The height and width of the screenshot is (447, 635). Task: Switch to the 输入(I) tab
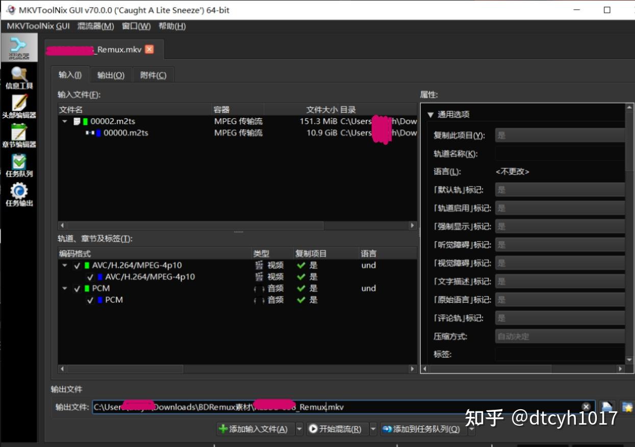(x=70, y=75)
